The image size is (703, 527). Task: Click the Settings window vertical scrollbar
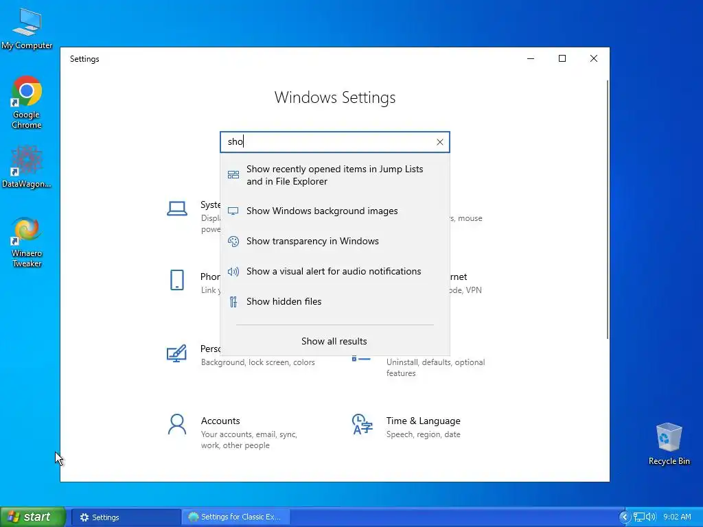tap(608, 210)
